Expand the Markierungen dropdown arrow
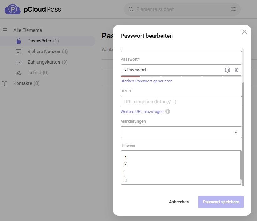The width and height of the screenshot is (257, 221). tap(236, 132)
